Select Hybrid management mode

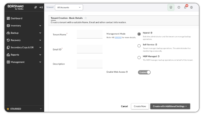tap(139, 34)
